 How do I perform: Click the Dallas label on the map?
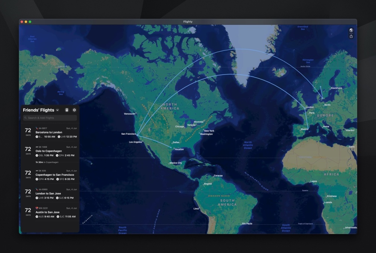coord(176,142)
